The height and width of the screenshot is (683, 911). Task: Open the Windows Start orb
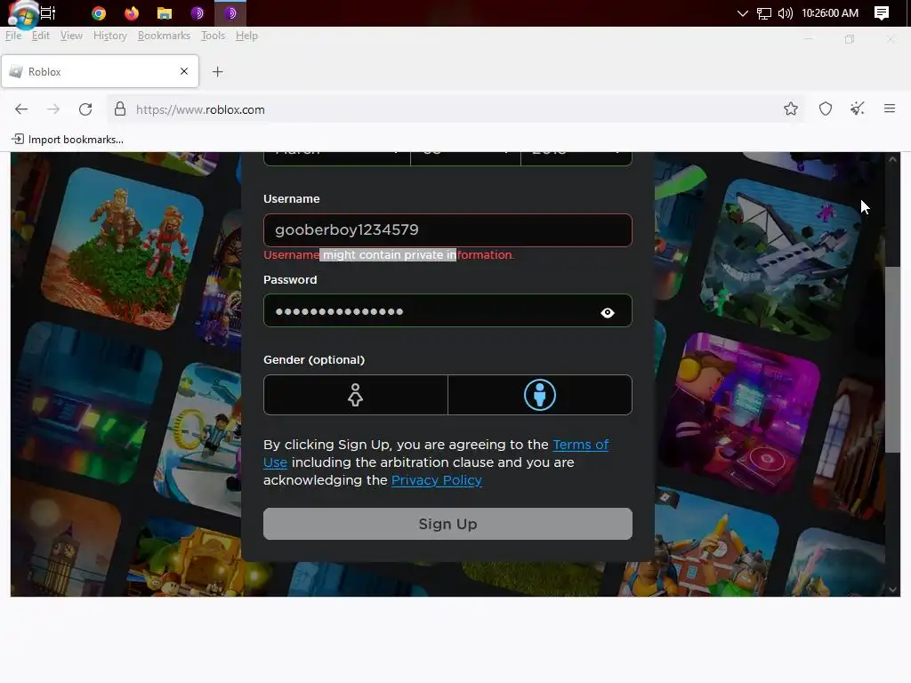pos(23,14)
